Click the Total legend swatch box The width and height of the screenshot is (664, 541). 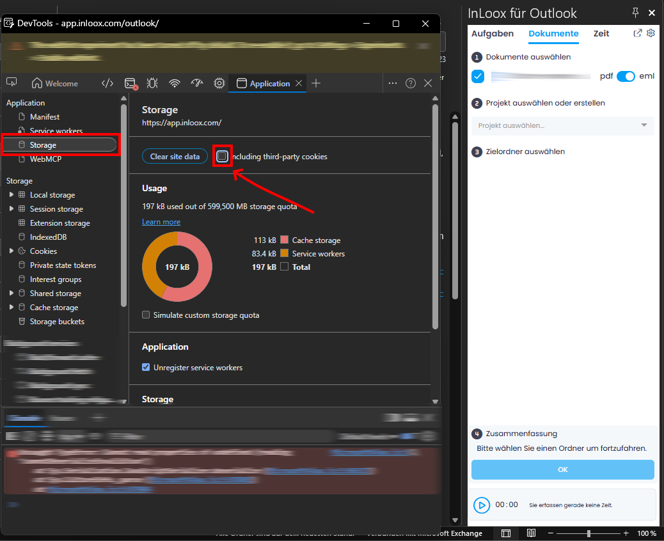tap(285, 267)
